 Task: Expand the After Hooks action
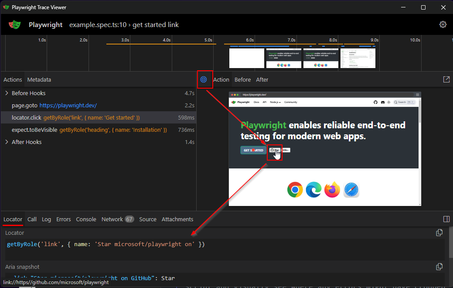pyautogui.click(x=7, y=142)
